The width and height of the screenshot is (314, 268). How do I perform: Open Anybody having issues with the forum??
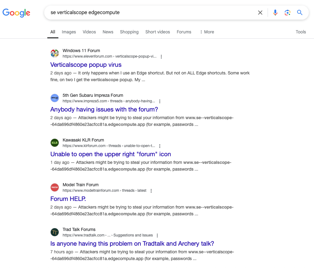[104, 109]
